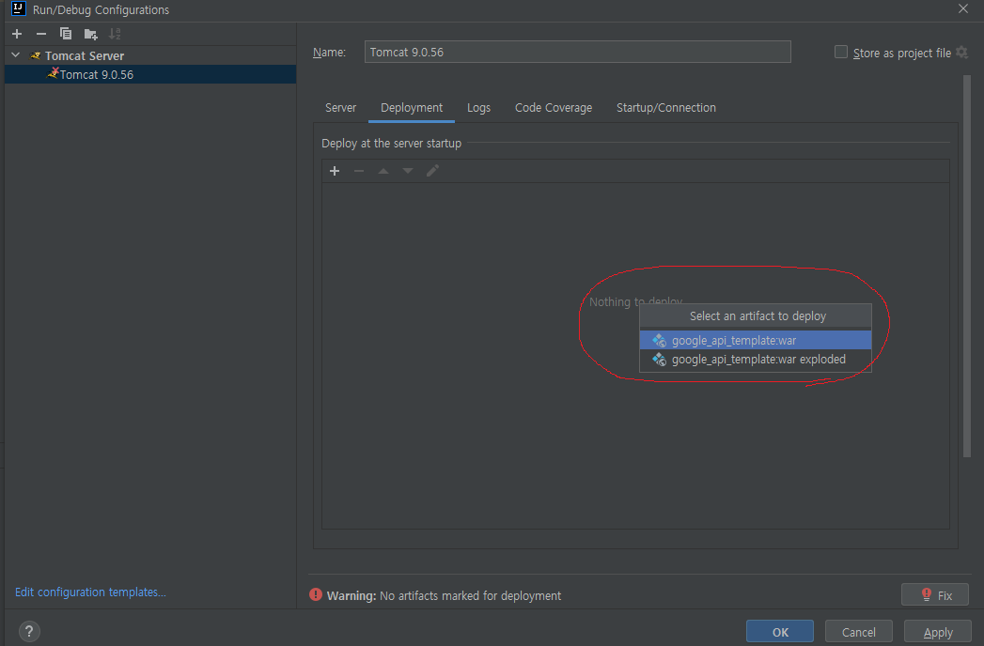Copy the selected configuration
Screen dimensions: 984x646
click(x=65, y=34)
